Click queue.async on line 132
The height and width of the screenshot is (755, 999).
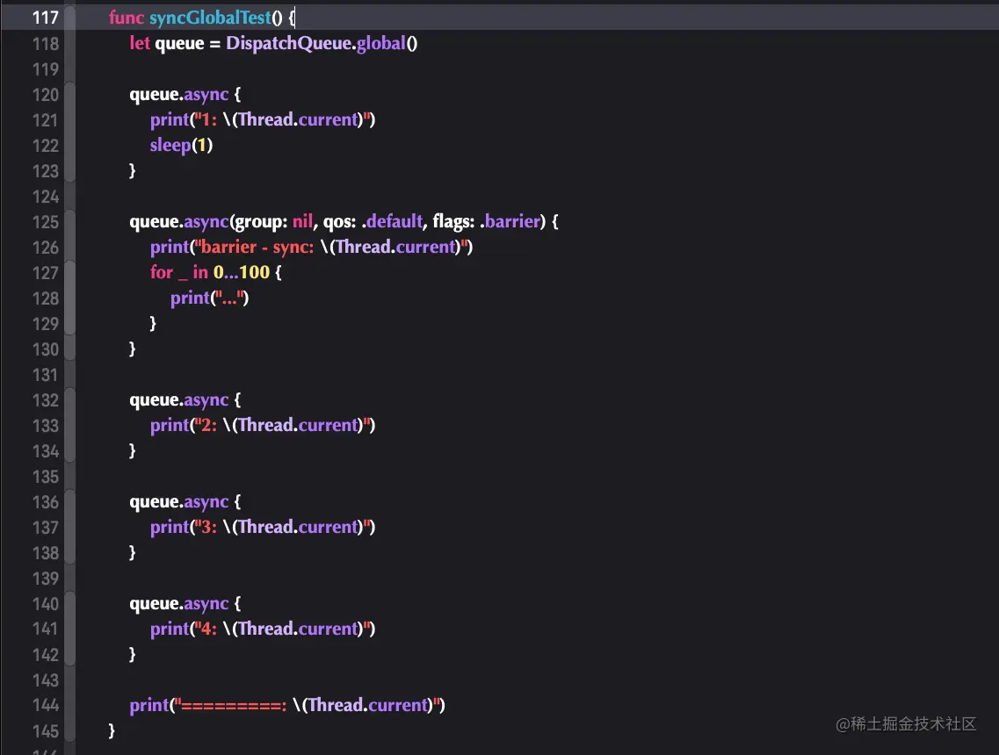[x=179, y=399]
